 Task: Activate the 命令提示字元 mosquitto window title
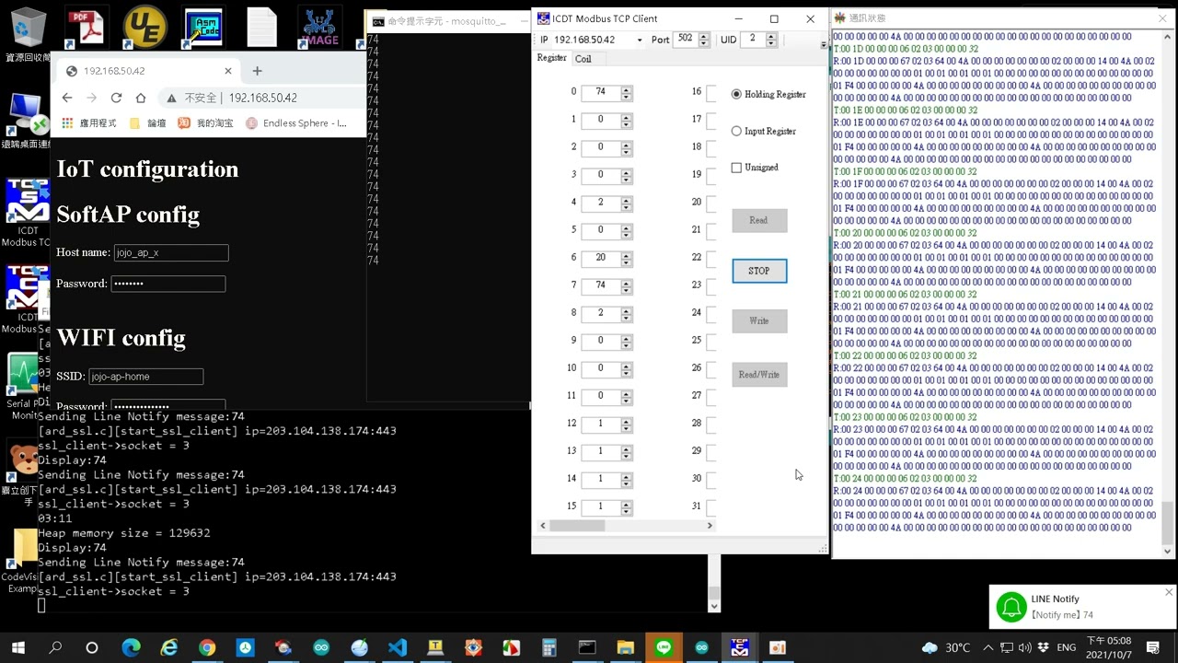(x=445, y=20)
